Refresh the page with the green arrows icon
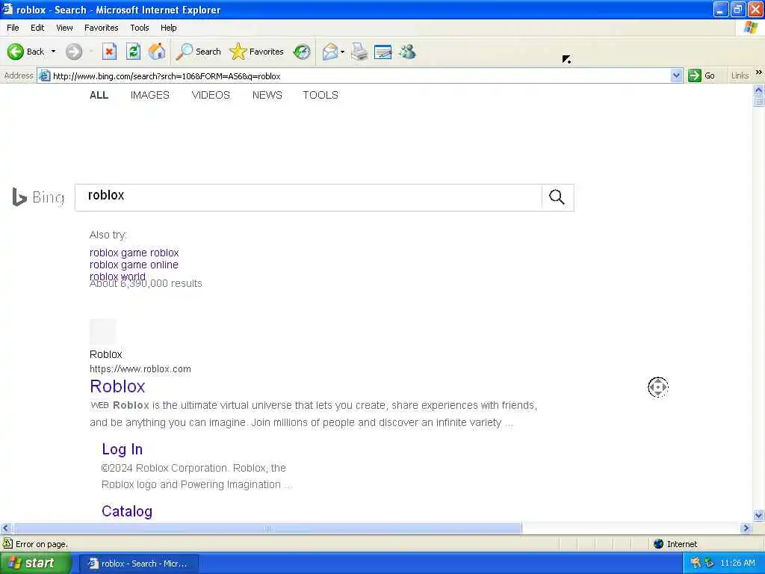This screenshot has height=574, width=765. (133, 52)
